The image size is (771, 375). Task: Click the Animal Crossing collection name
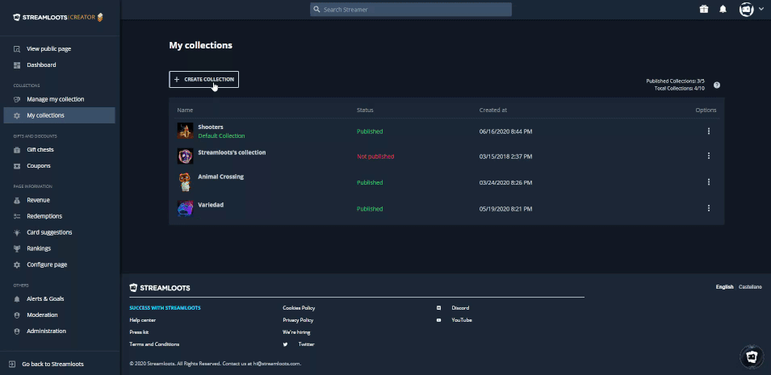pyautogui.click(x=220, y=177)
